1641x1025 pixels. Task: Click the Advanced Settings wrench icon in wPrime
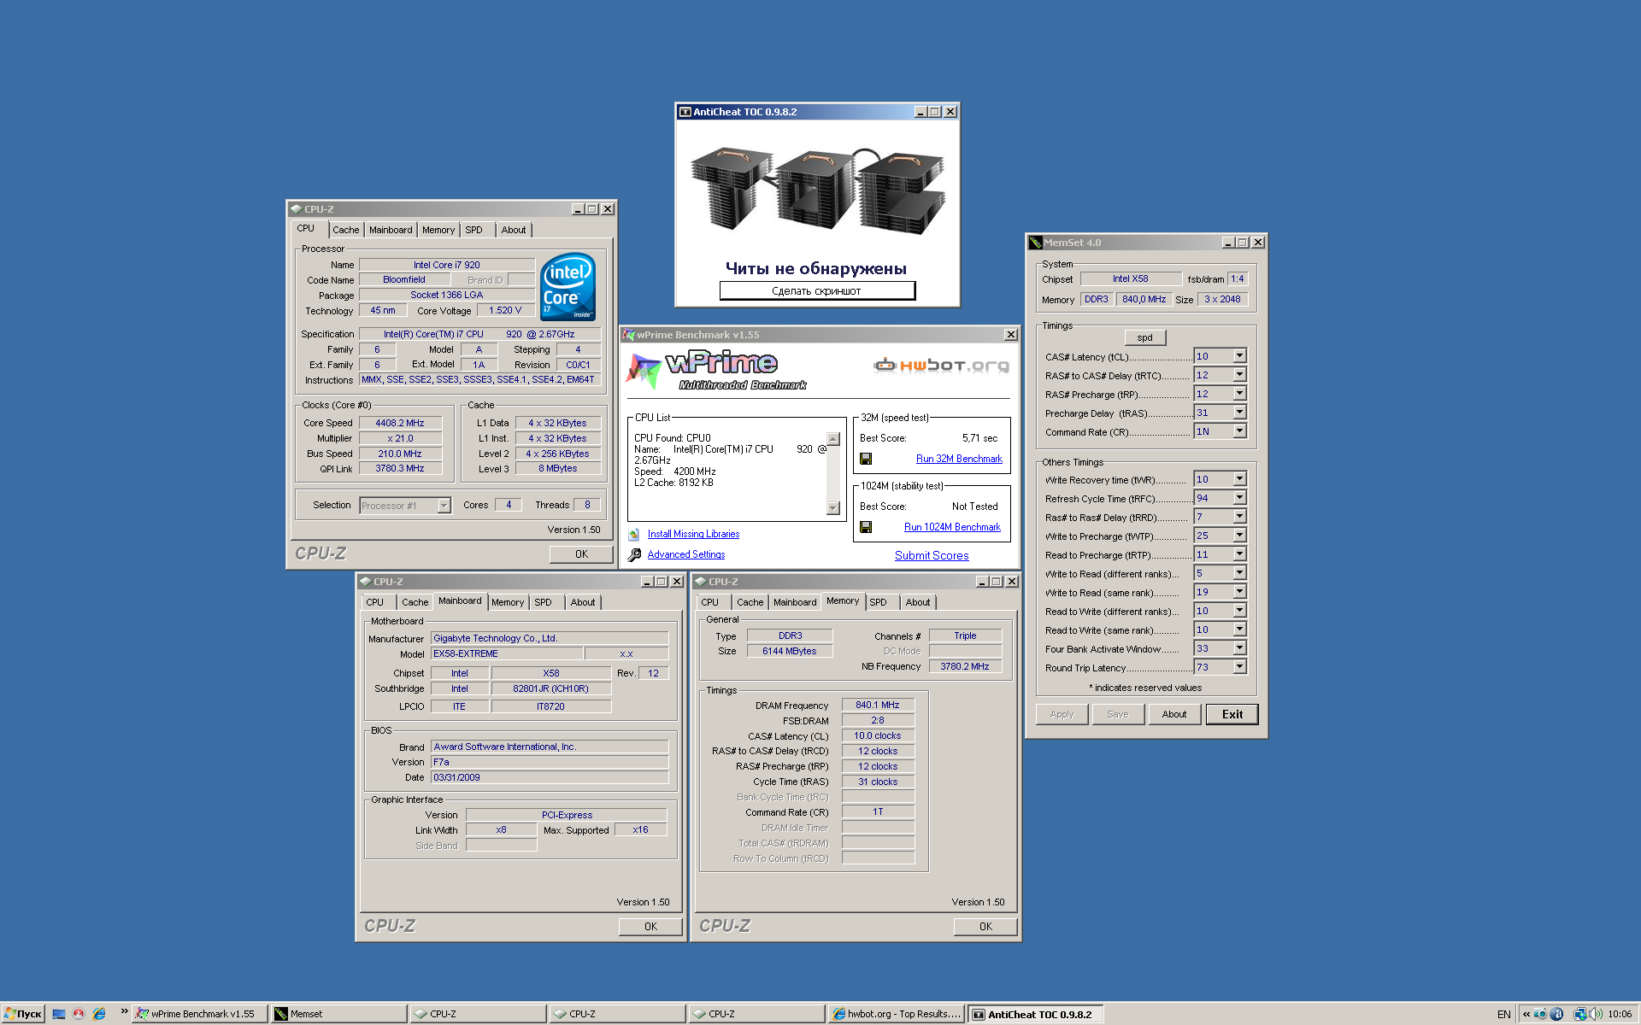(634, 555)
